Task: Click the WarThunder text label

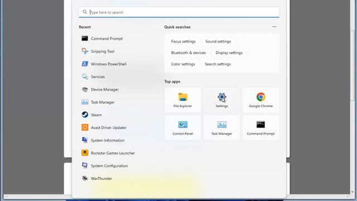Action: pos(102,179)
